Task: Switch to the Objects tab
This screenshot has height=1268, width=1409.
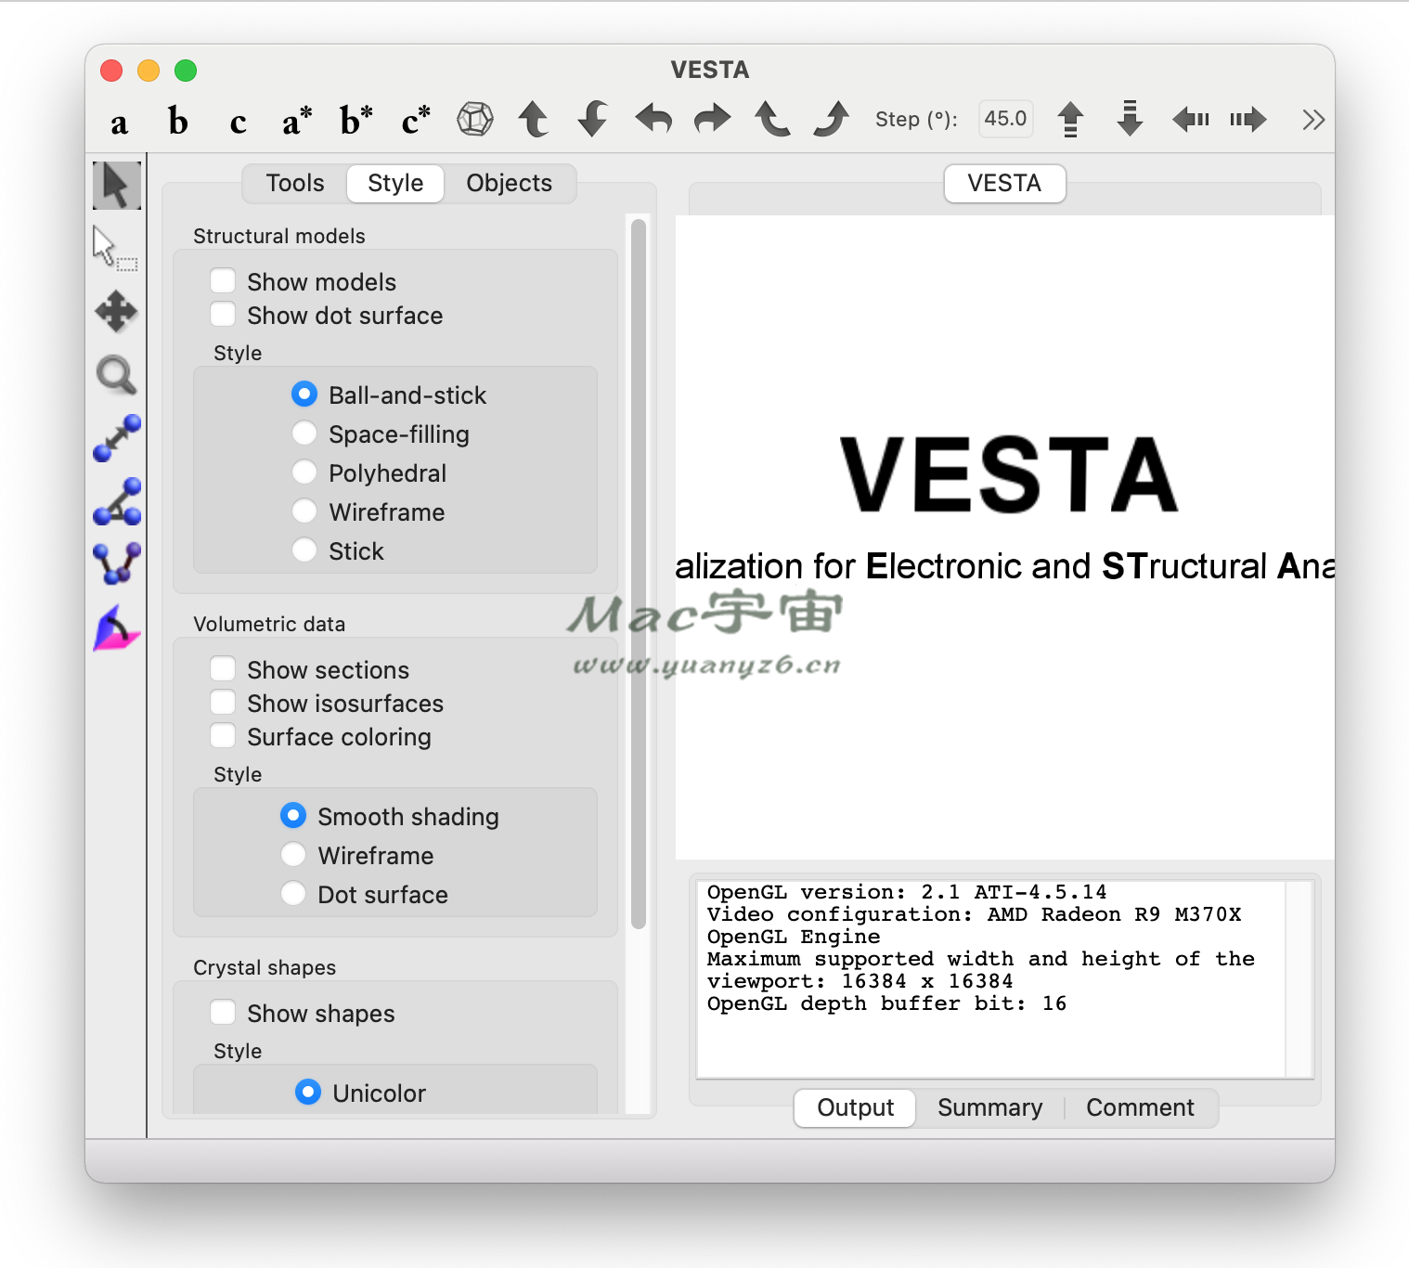Action: pyautogui.click(x=509, y=183)
